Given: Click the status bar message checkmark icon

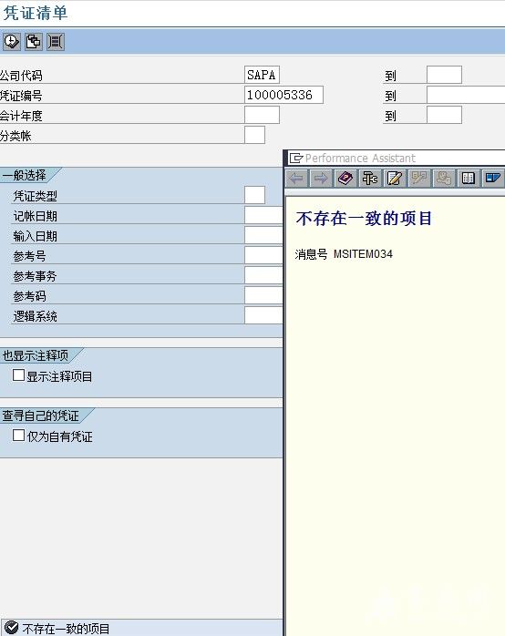Looking at the screenshot, I should click(11, 628).
